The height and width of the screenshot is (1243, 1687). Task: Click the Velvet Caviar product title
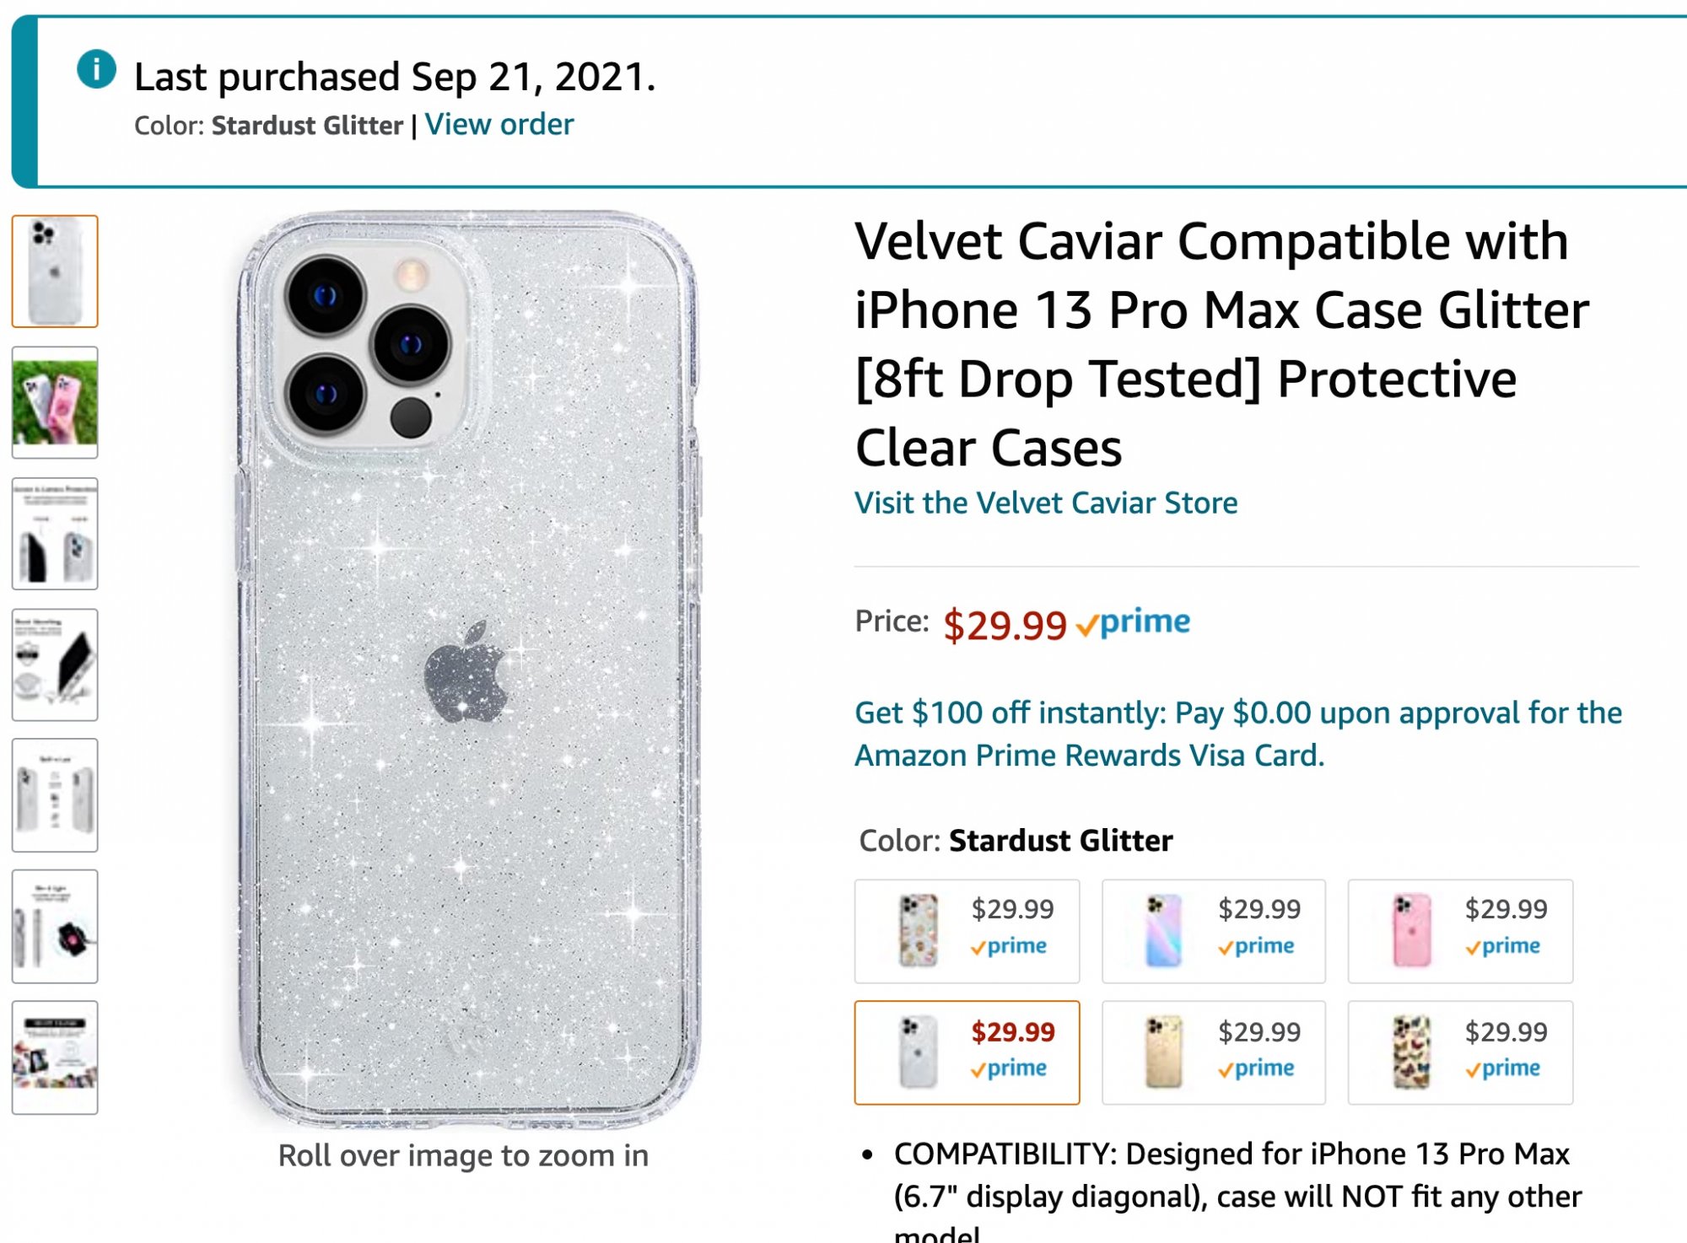tap(1221, 344)
